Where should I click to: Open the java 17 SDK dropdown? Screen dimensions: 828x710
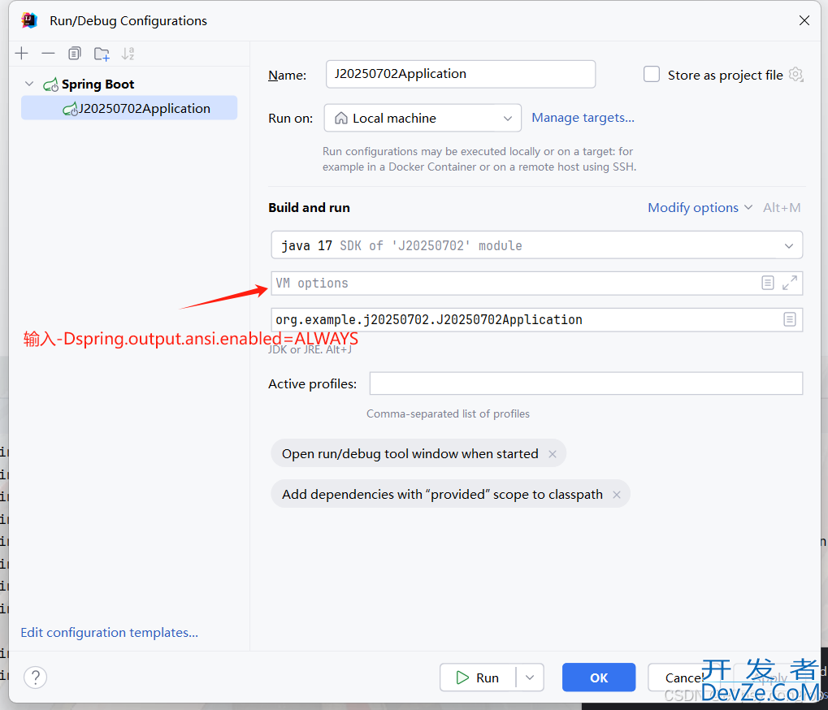click(537, 245)
